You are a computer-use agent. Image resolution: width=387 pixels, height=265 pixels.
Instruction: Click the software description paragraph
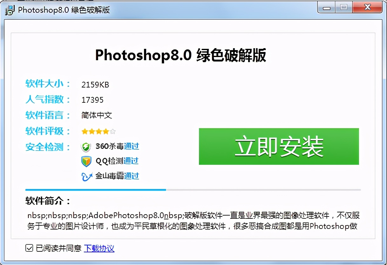coord(193,221)
